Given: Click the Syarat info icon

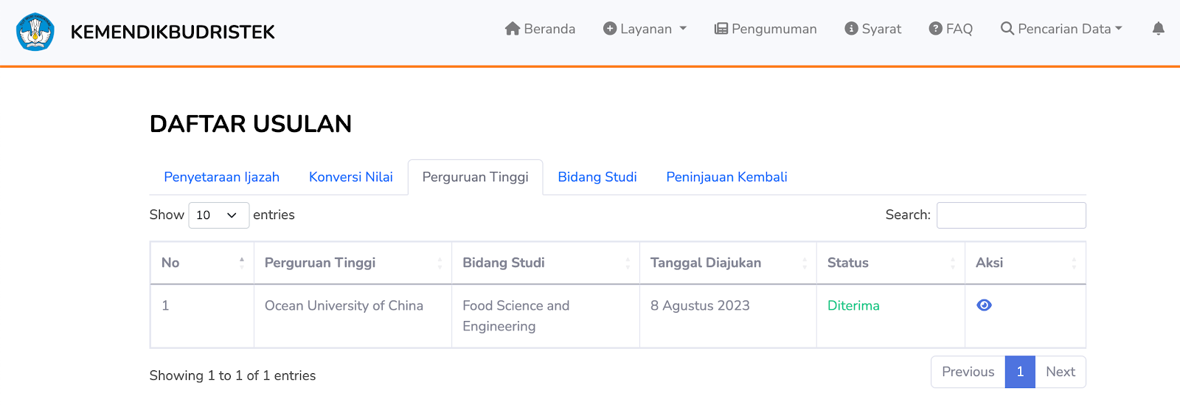Looking at the screenshot, I should coord(851,29).
